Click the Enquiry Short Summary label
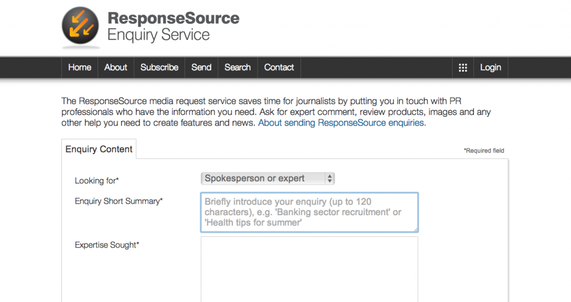Image resolution: width=571 pixels, height=302 pixels. [119, 201]
